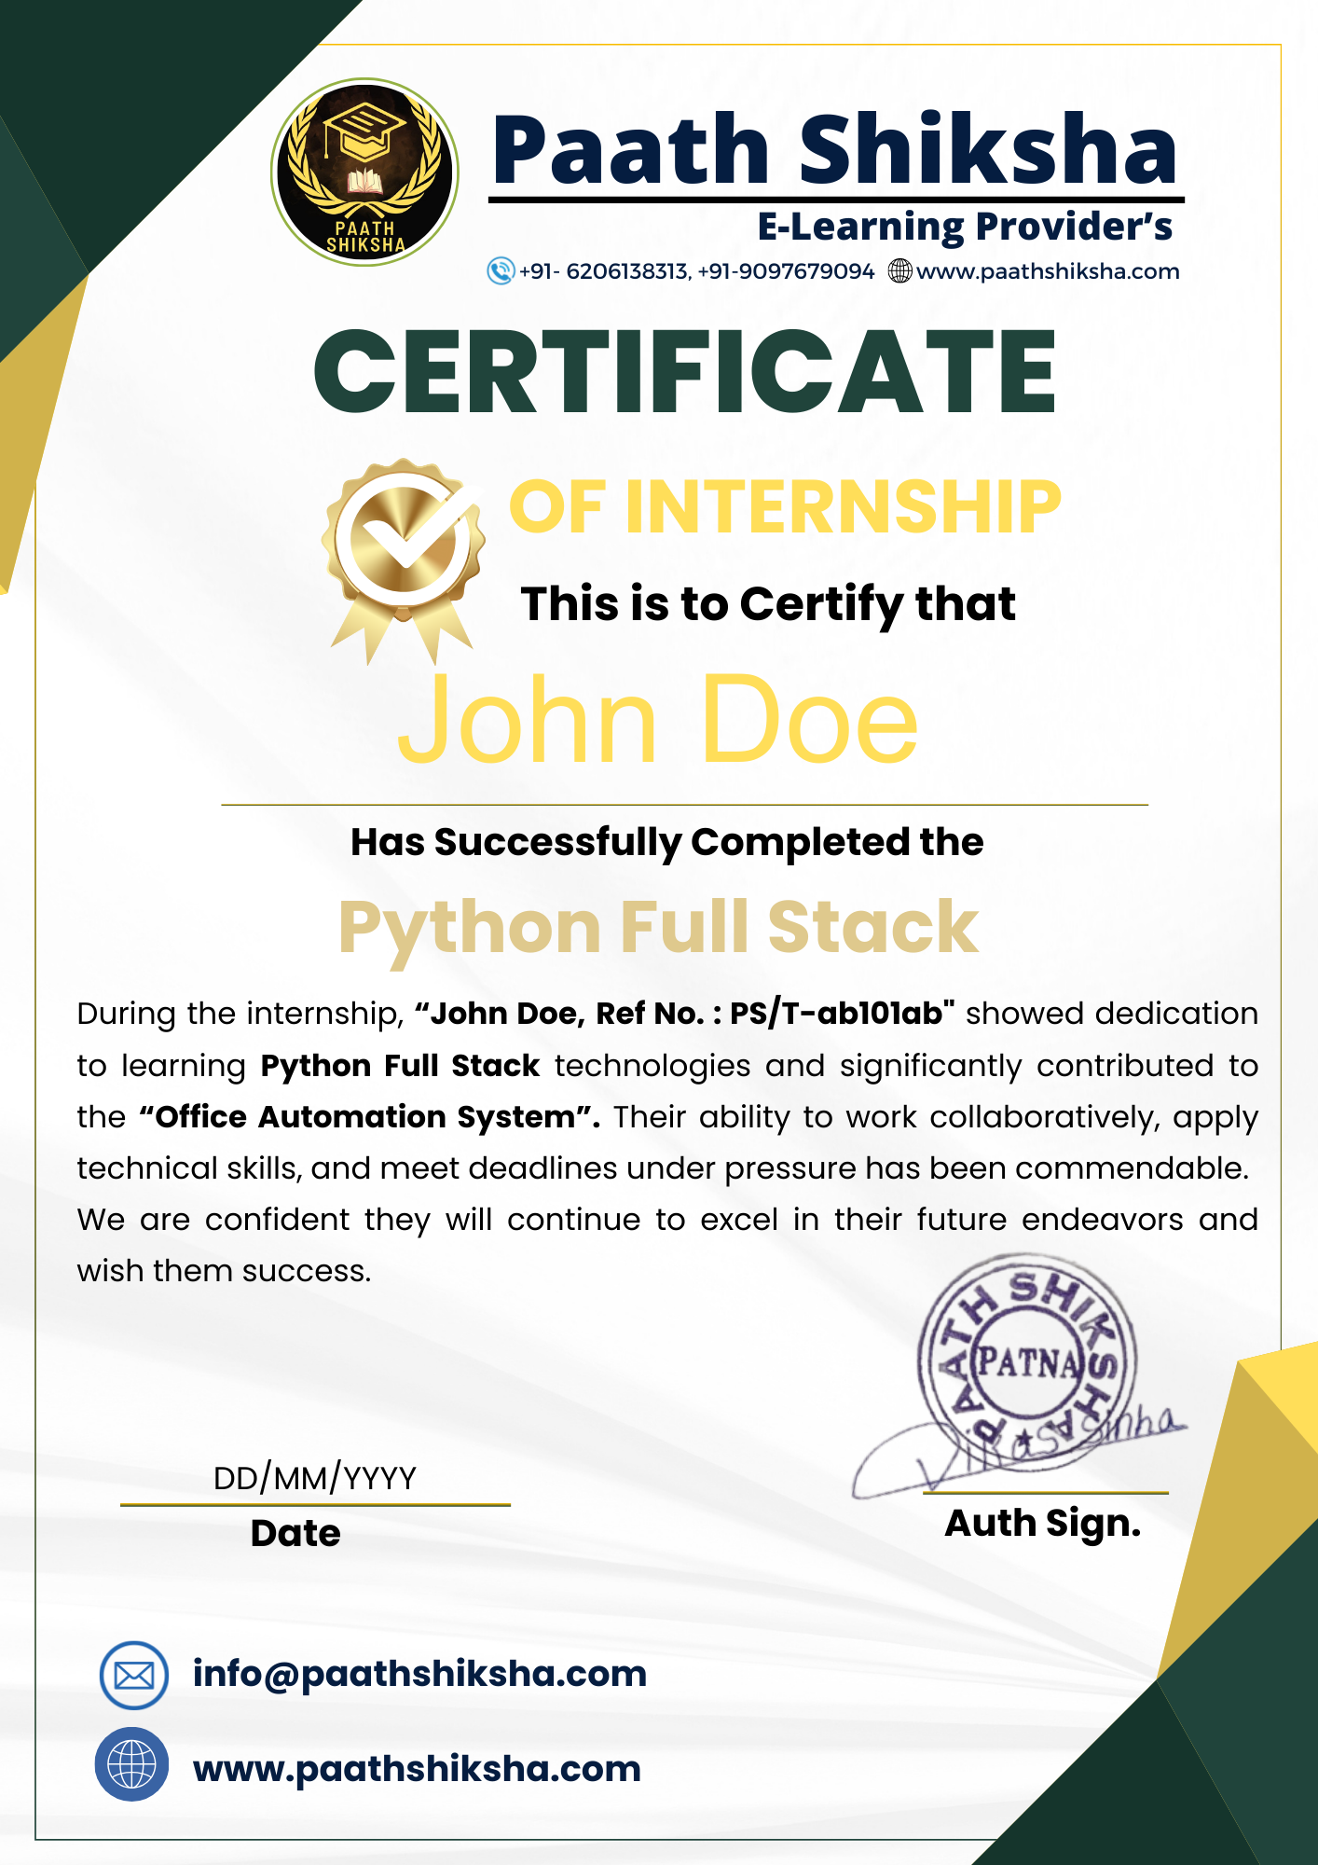Click the phone icon beside the contact numbers
1318x1865 pixels.
[501, 271]
